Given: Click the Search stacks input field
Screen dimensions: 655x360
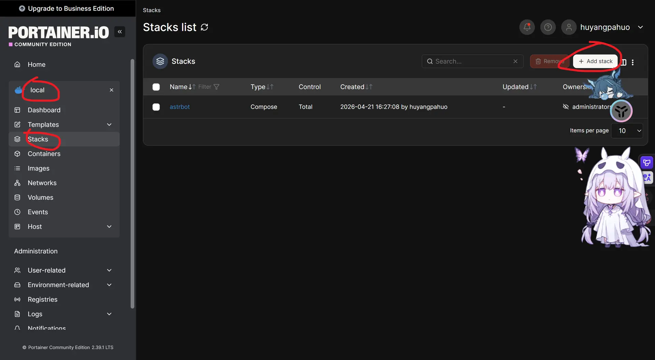Looking at the screenshot, I should coord(472,61).
